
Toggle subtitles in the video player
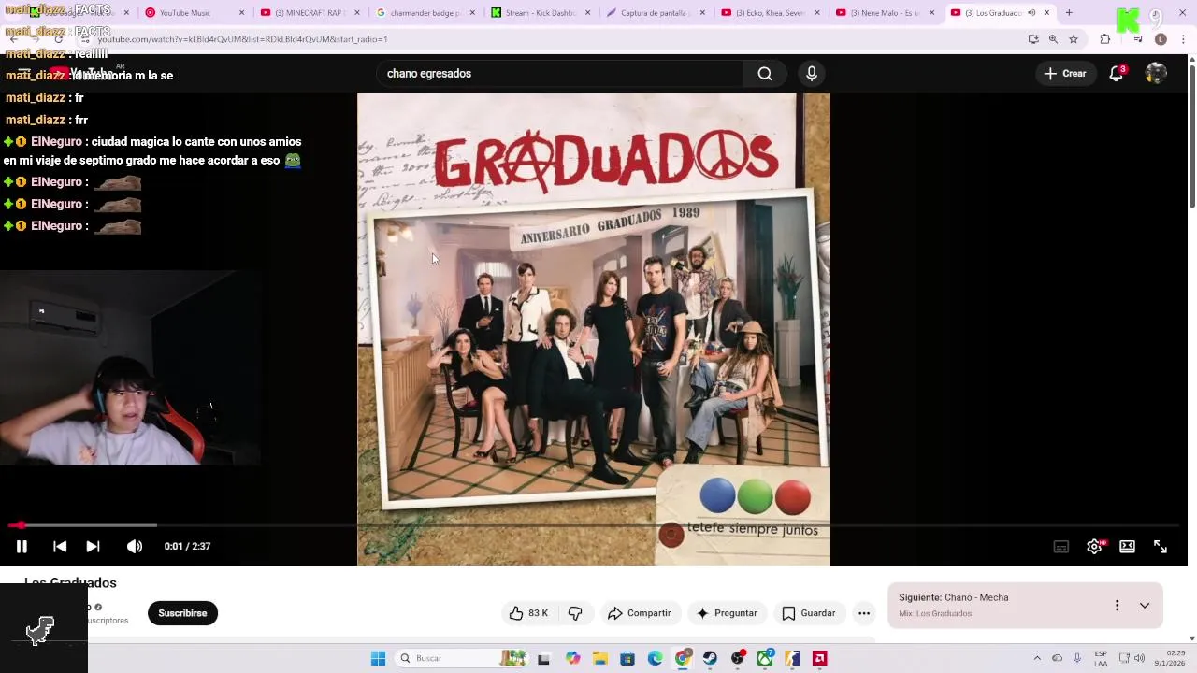coord(1061,547)
